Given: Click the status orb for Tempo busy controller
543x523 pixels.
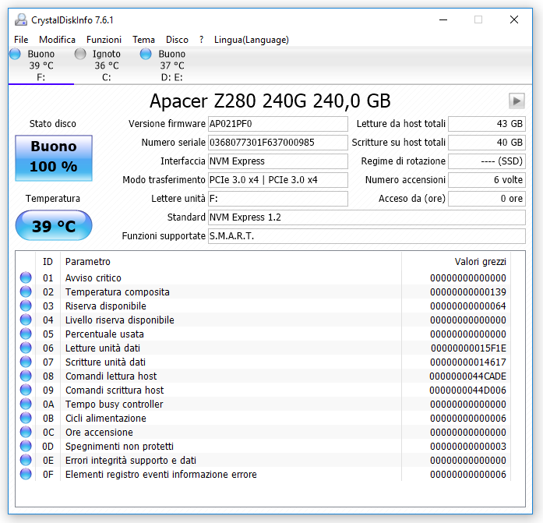Looking at the screenshot, I should 26,405.
